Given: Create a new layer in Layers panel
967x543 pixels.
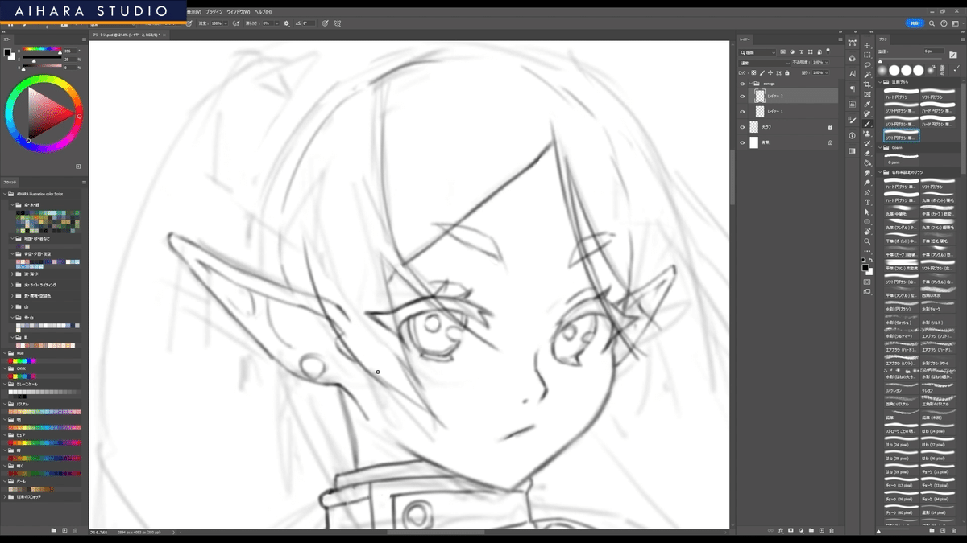Looking at the screenshot, I should [821, 530].
